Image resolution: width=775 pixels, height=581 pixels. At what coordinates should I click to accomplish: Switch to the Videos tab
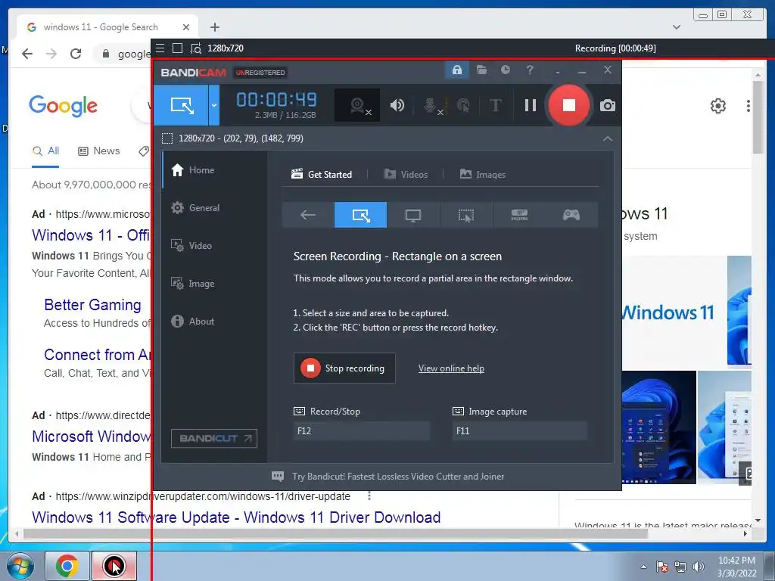406,175
